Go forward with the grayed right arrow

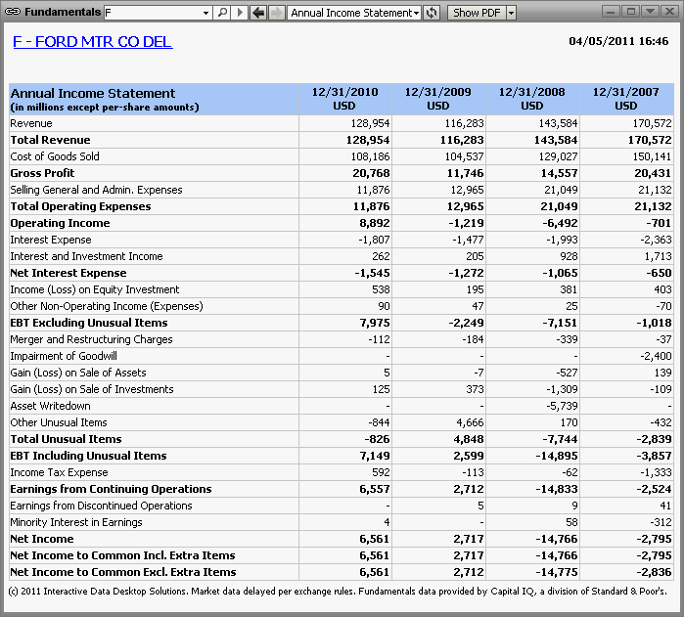pyautogui.click(x=276, y=12)
